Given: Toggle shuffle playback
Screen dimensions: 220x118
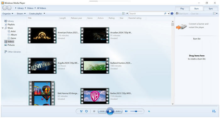Looking at the screenshot, I should click(x=81, y=111).
